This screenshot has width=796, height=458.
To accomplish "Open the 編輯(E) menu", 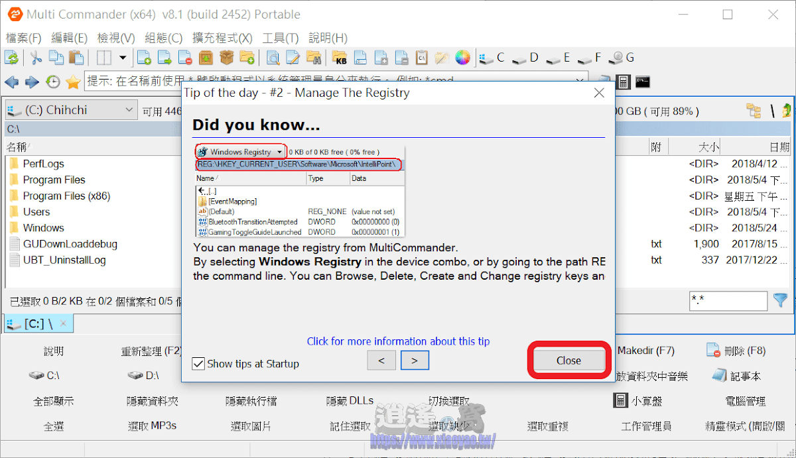I will pyautogui.click(x=70, y=38).
